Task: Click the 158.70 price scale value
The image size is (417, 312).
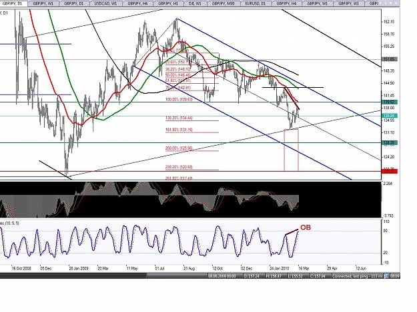Action: pos(389,34)
